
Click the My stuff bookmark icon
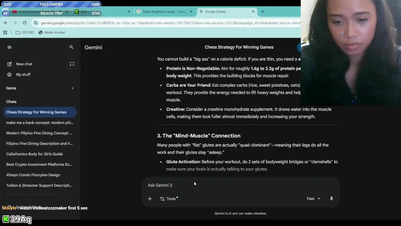pyautogui.click(x=9, y=74)
